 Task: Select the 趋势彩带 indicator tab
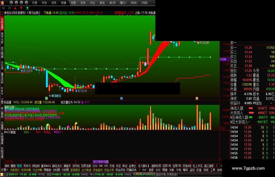point(156,166)
